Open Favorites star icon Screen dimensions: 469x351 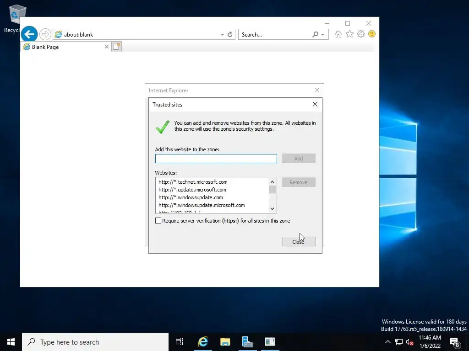tap(349, 34)
